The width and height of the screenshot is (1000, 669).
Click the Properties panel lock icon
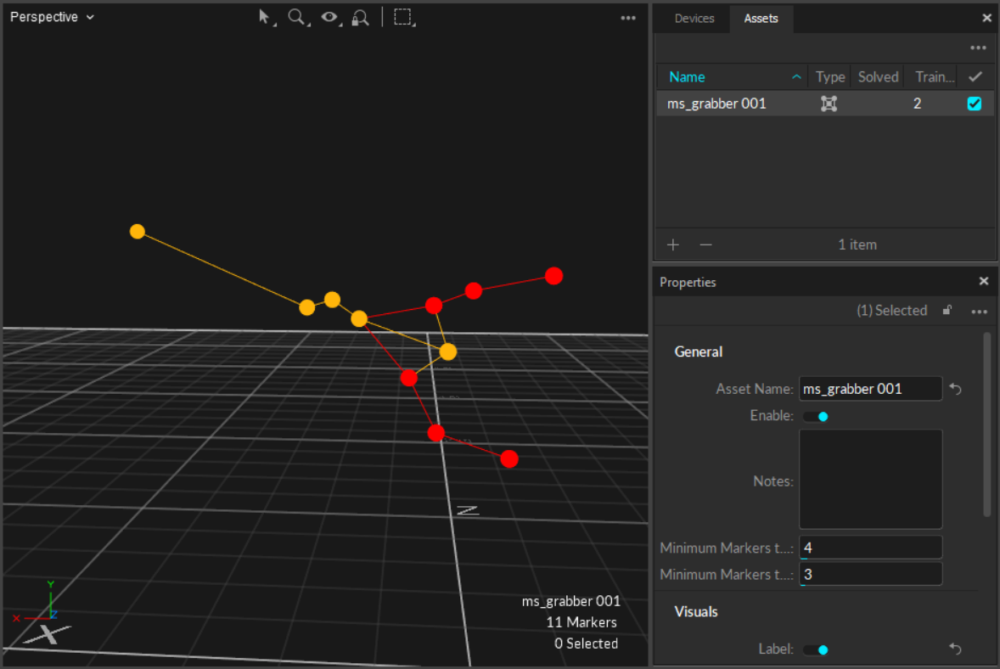pos(947,311)
